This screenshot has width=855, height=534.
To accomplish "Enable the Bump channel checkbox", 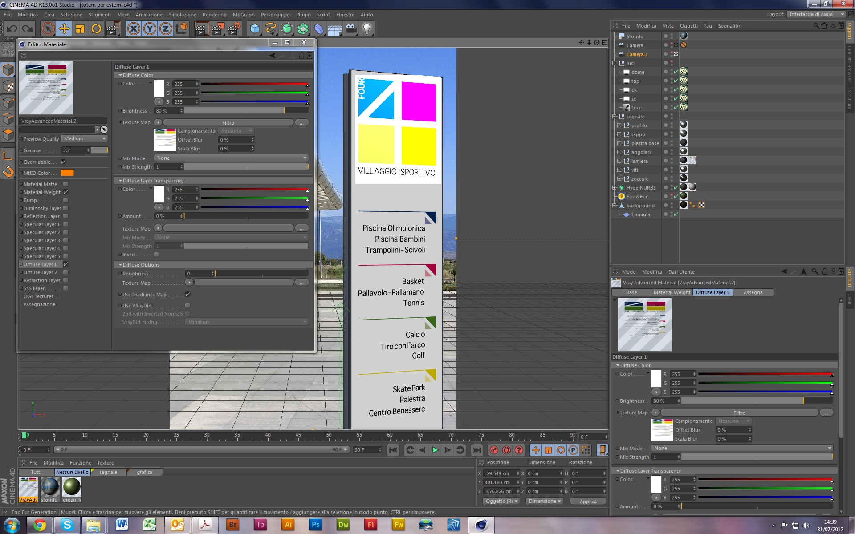I will (x=65, y=200).
